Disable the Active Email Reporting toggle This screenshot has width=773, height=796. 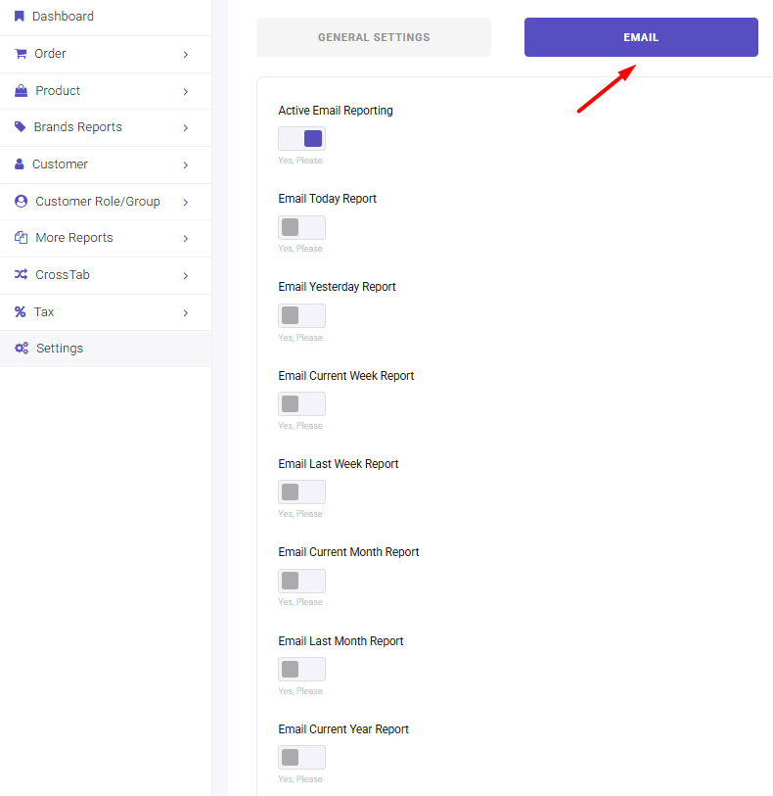pos(301,139)
